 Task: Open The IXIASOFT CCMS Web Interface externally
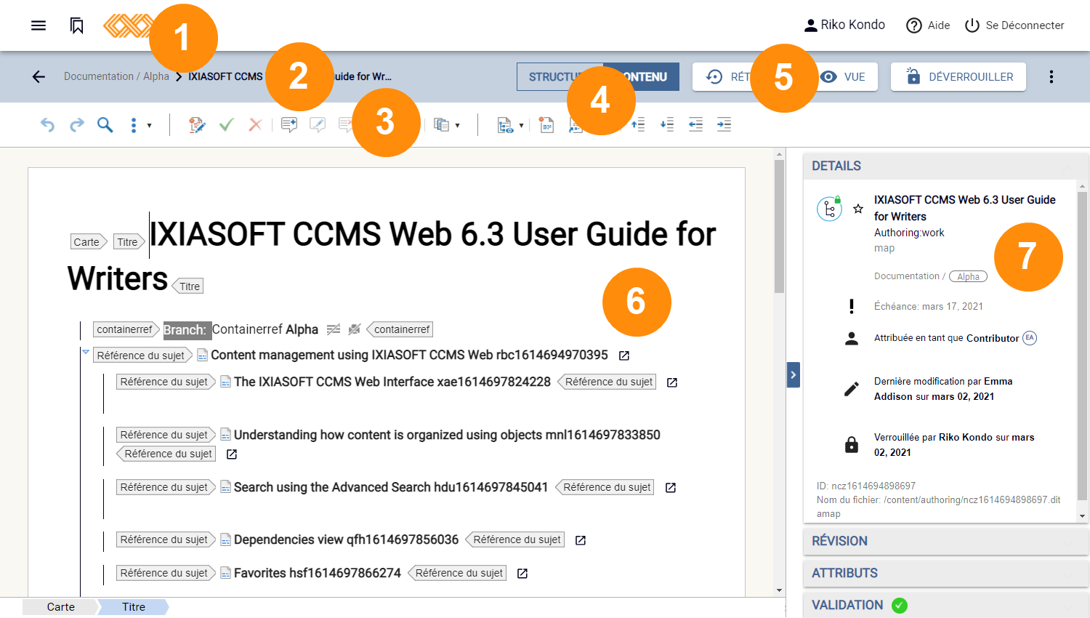pyautogui.click(x=672, y=382)
